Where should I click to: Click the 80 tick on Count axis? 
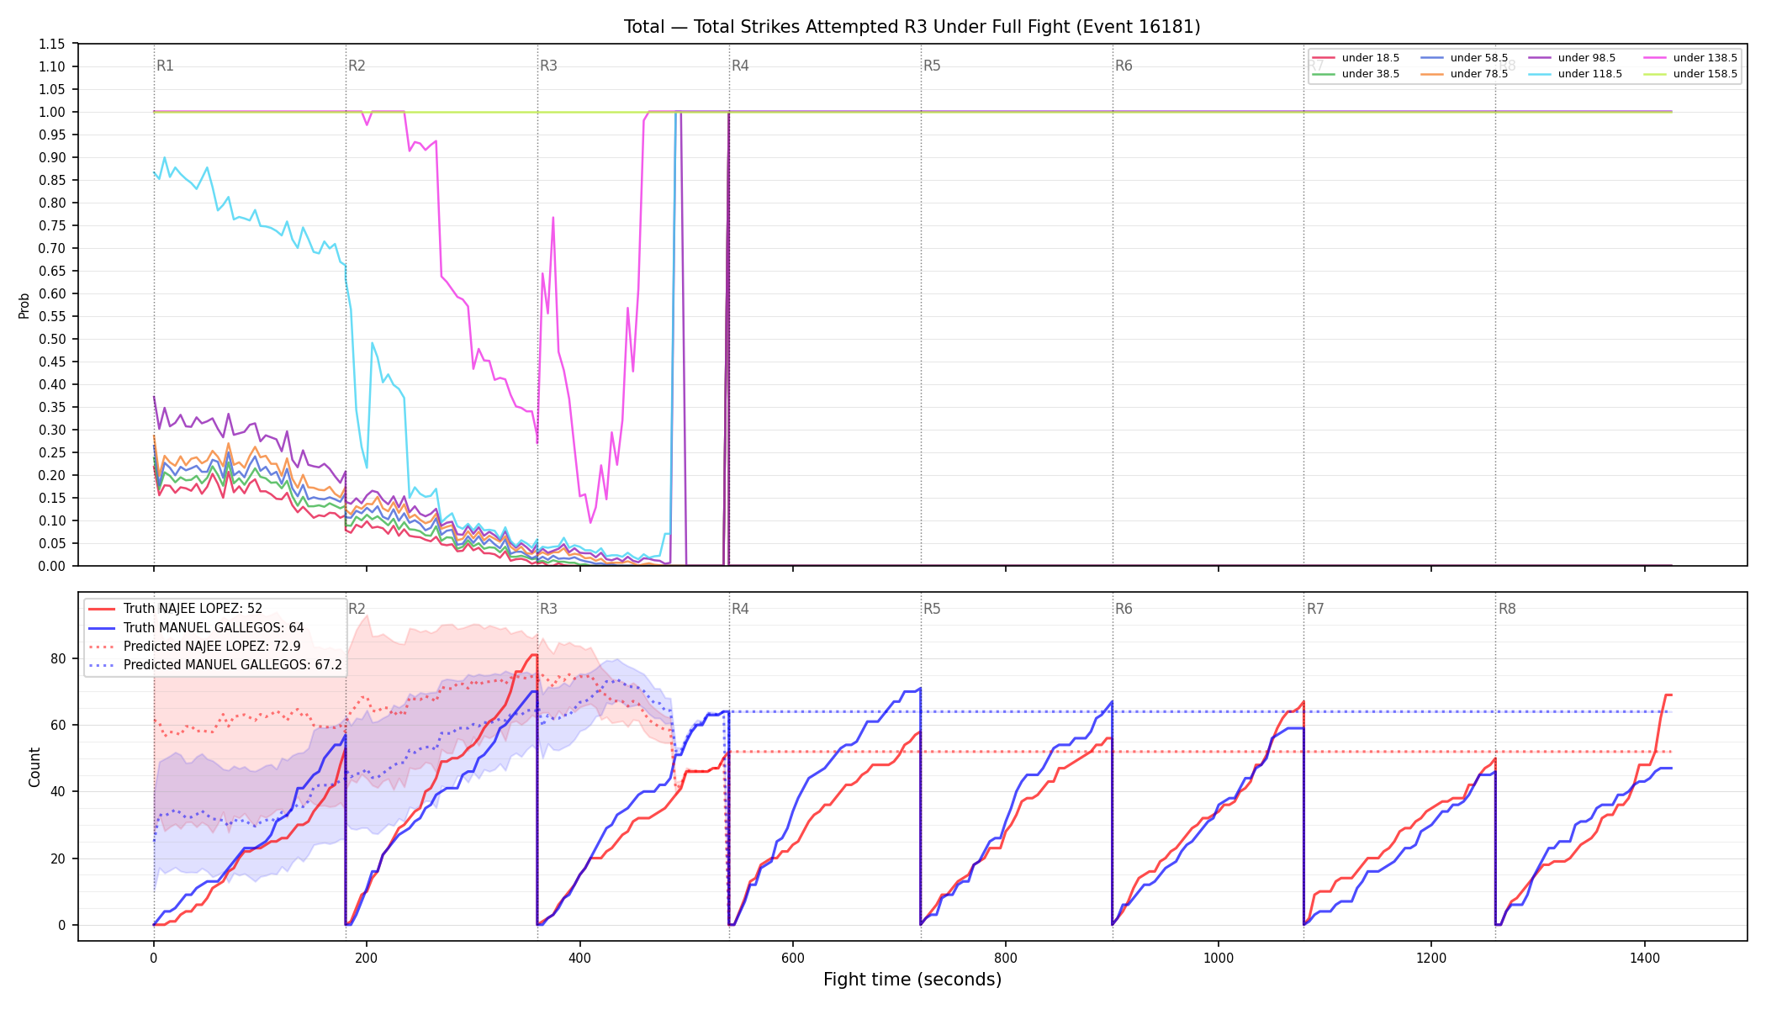click(58, 658)
